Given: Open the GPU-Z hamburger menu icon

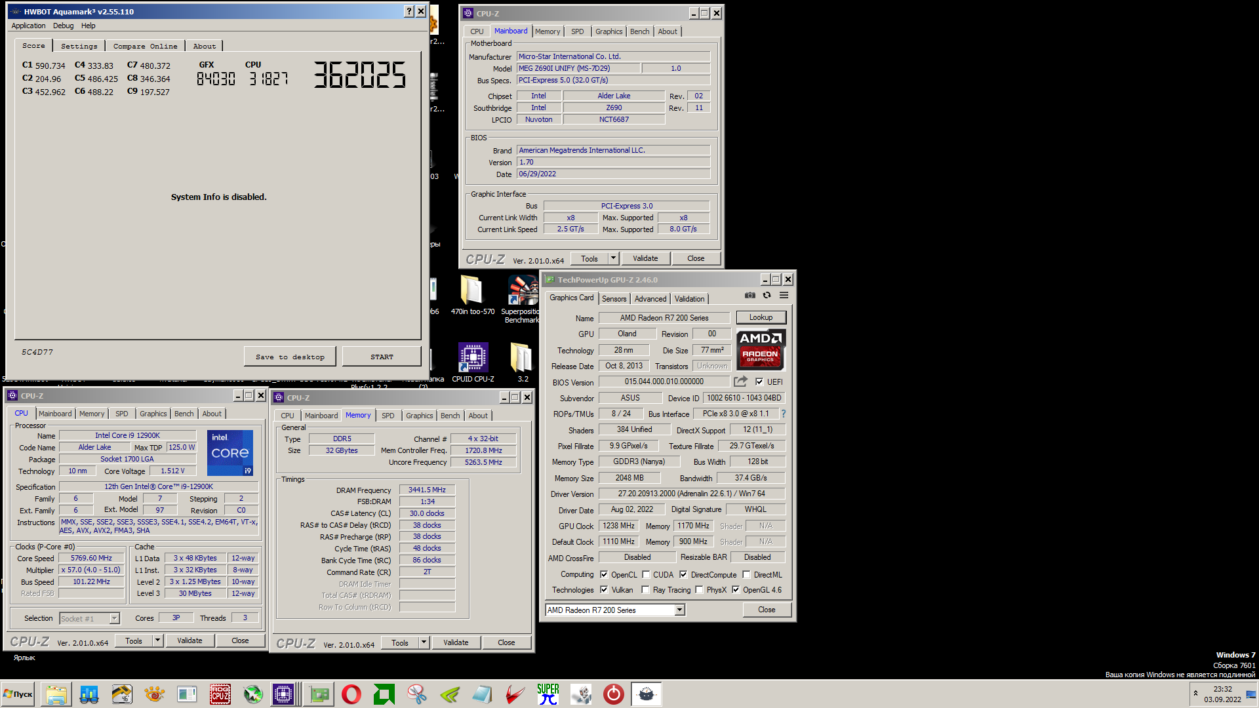Looking at the screenshot, I should tap(784, 296).
